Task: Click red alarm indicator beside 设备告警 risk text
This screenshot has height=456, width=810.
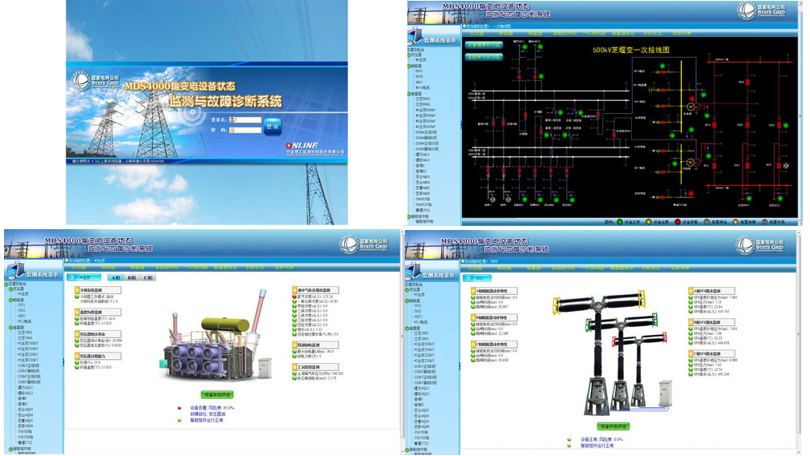Action: pyautogui.click(x=180, y=407)
